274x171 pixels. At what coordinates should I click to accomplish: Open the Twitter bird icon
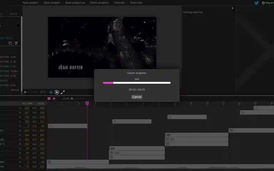[x=257, y=3]
